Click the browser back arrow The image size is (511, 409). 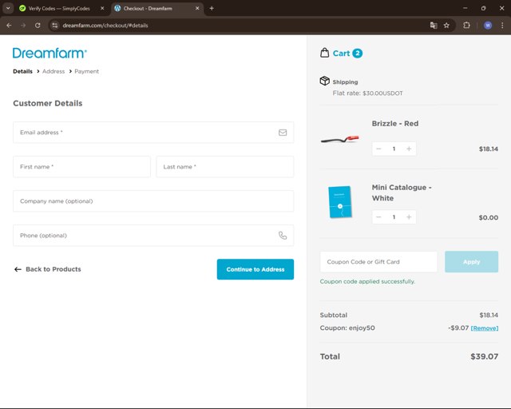click(x=9, y=26)
